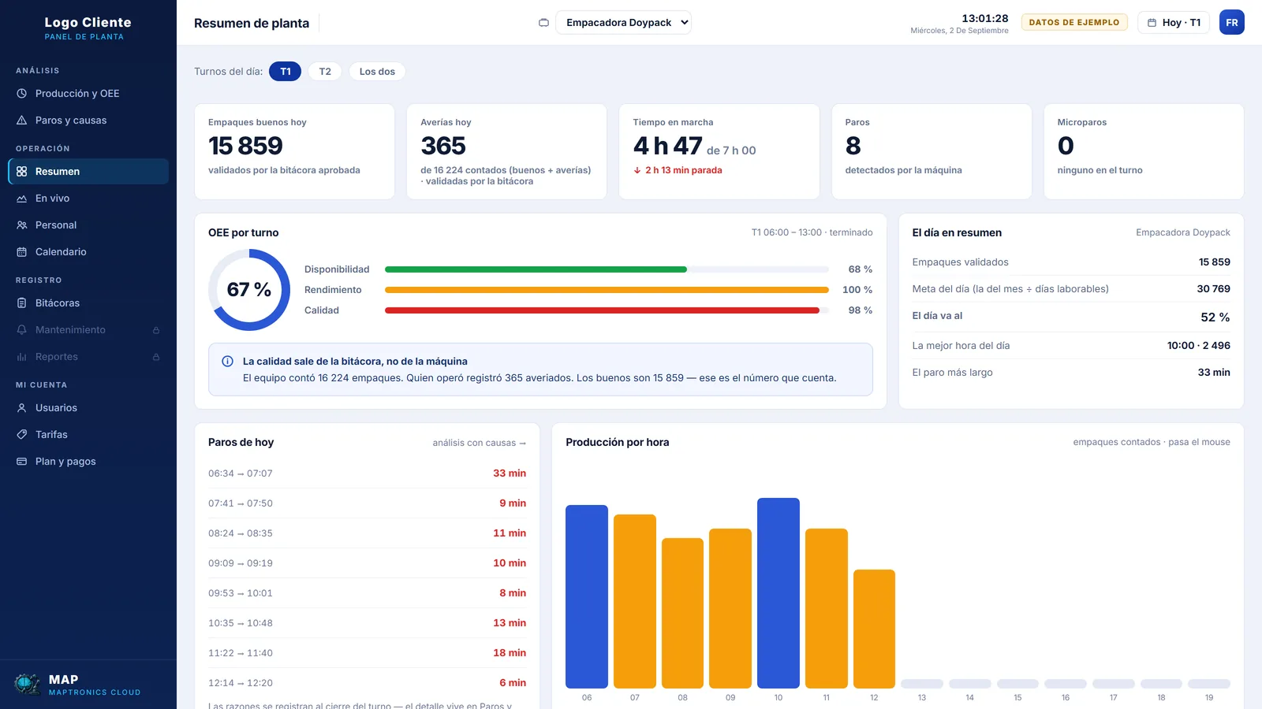
Task: Click the Paros y causas warning icon
Action: pyautogui.click(x=22, y=121)
